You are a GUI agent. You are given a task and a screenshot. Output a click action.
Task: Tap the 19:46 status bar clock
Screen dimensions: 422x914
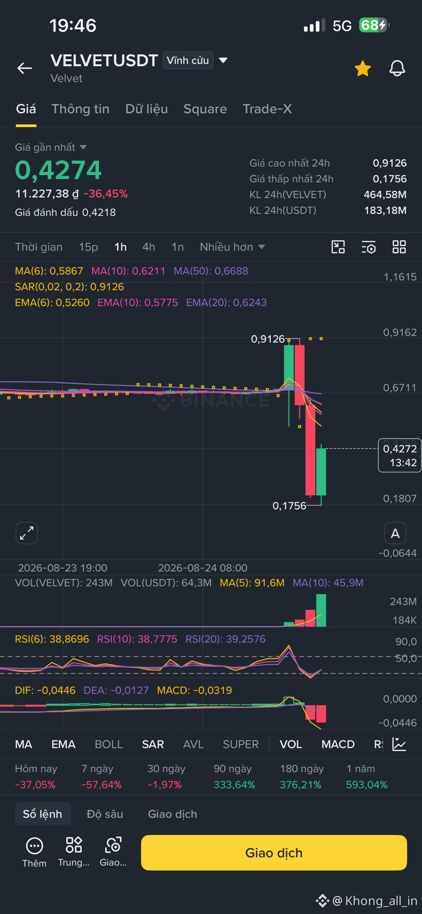point(73,26)
